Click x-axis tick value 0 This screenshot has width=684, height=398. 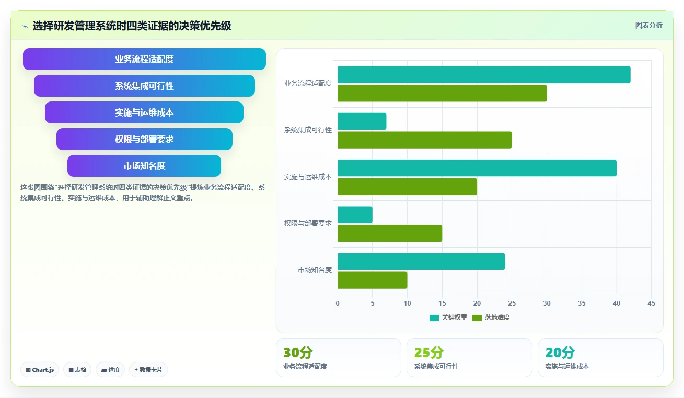pyautogui.click(x=338, y=303)
